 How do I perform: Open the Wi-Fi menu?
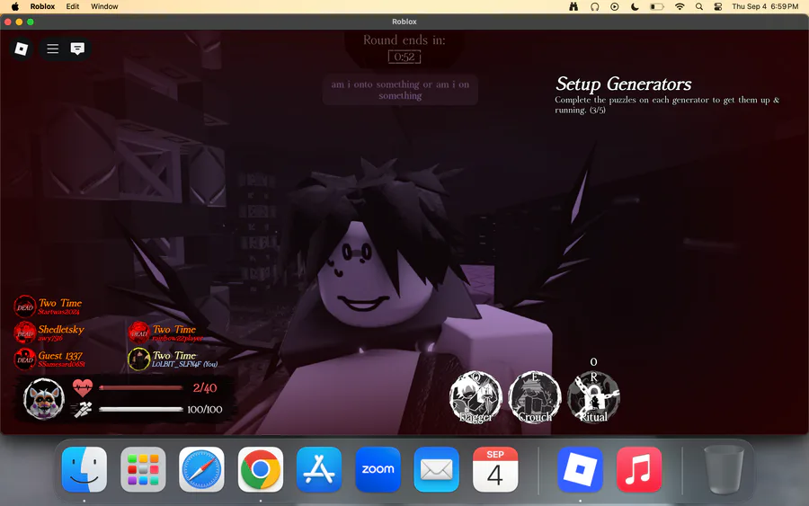pos(680,6)
